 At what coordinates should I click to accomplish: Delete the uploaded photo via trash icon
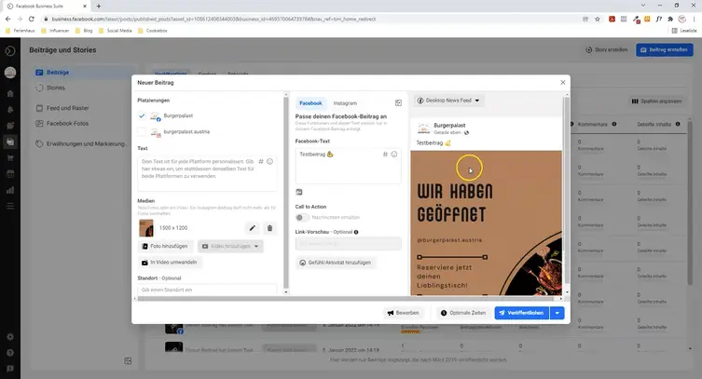coord(269,228)
